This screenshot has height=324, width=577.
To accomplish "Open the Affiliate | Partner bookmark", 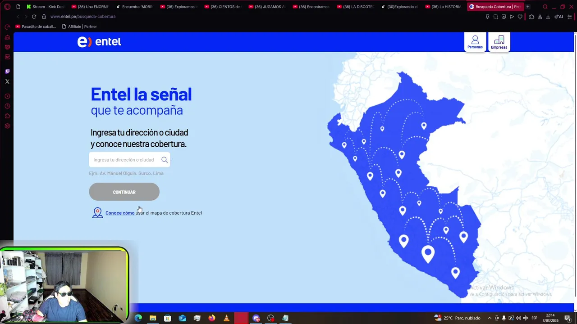I will (79, 27).
